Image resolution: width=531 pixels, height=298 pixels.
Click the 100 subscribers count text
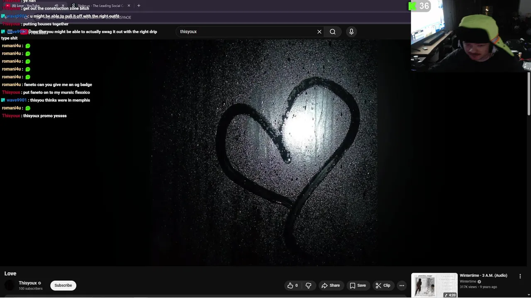(x=30, y=288)
